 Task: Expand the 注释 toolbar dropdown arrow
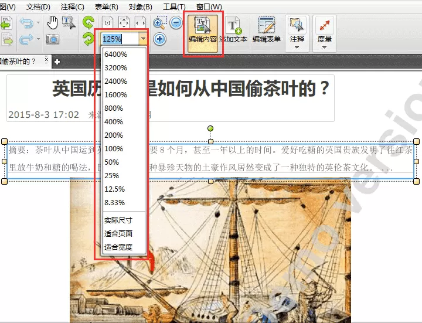(297, 47)
